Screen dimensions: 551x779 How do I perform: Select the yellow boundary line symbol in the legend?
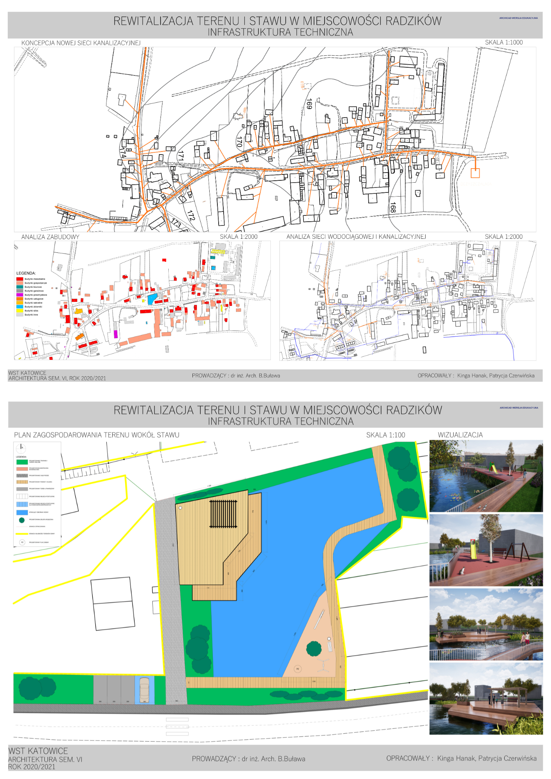[22, 534]
